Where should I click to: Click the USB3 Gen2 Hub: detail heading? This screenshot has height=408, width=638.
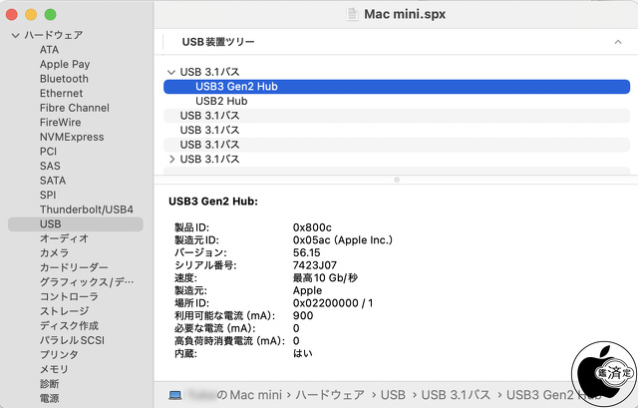tap(213, 202)
